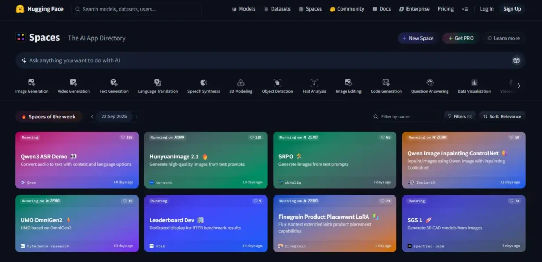Like the Qwen3 ASR Demo space (195)
This screenshot has height=262, width=542.
(127, 137)
